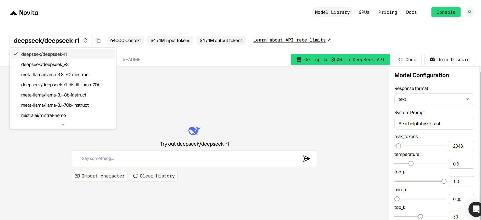Click the min_p slider handle

(397, 199)
